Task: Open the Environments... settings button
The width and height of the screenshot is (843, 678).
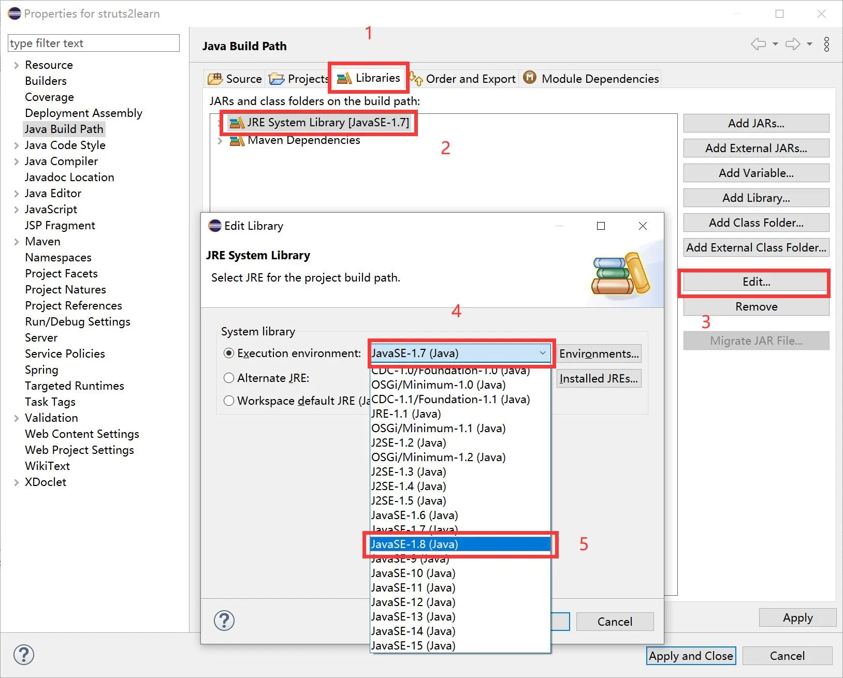Action: (599, 353)
